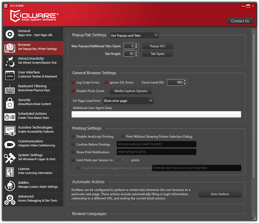Click Contact Us button
The image size is (259, 223).
click(x=240, y=21)
